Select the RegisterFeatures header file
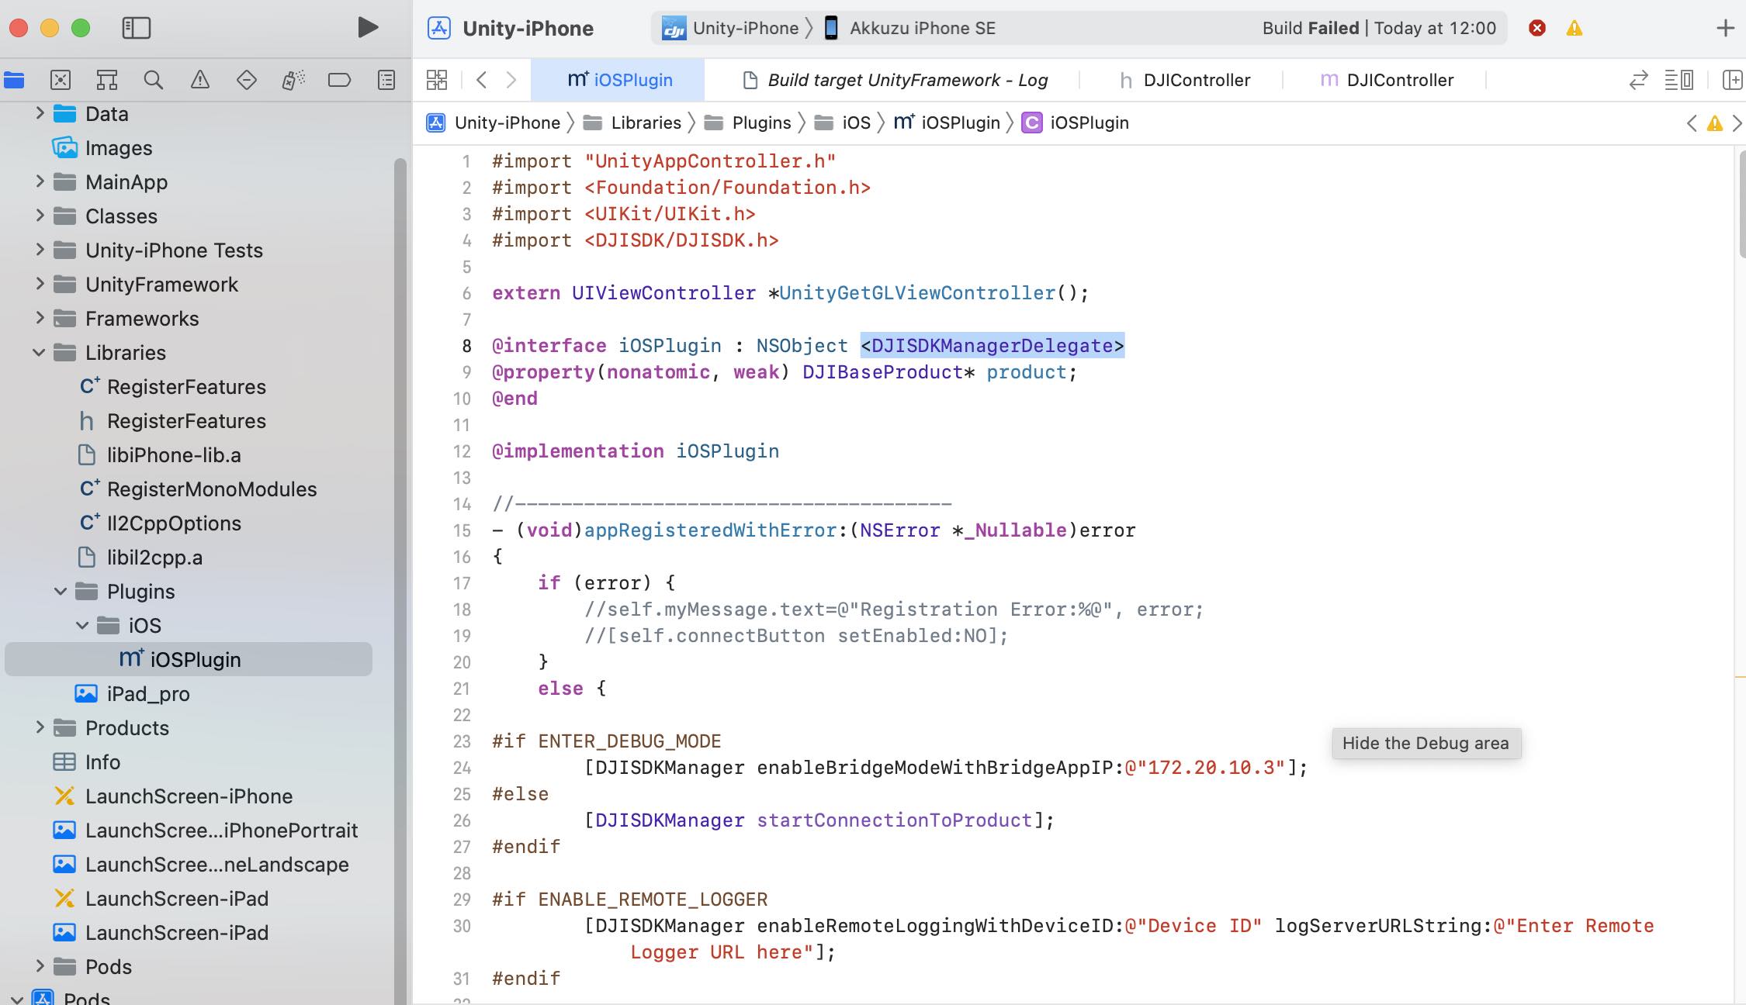The image size is (1746, 1005). (172, 420)
